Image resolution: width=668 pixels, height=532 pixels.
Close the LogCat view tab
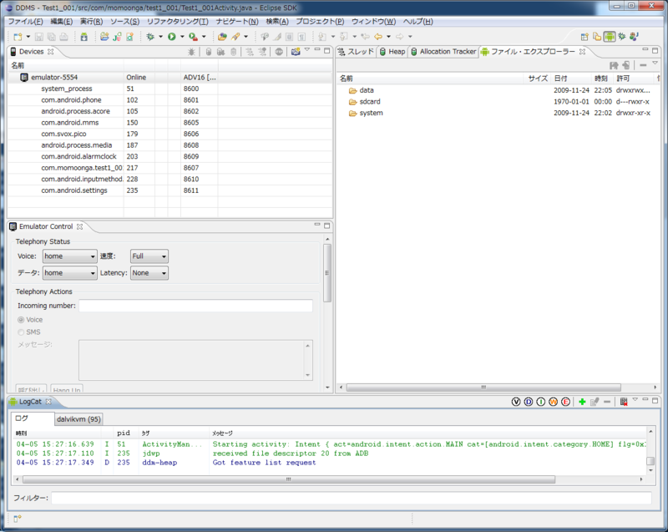pos(48,402)
